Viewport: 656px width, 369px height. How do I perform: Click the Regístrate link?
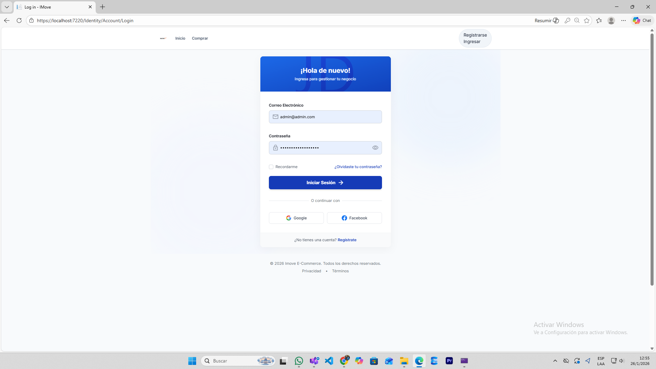(x=347, y=240)
